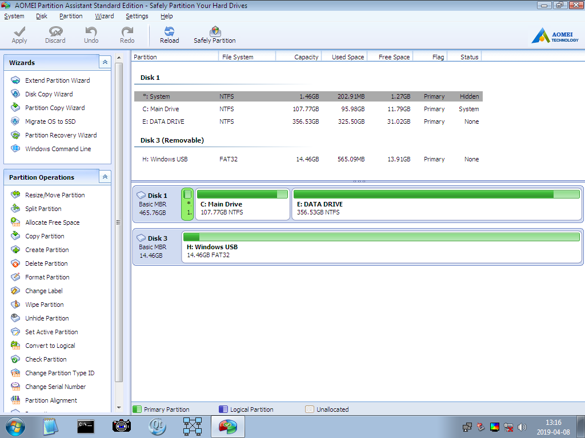The image size is (585, 438).
Task: Click Disk 3 header in disk map
Action: (157, 247)
